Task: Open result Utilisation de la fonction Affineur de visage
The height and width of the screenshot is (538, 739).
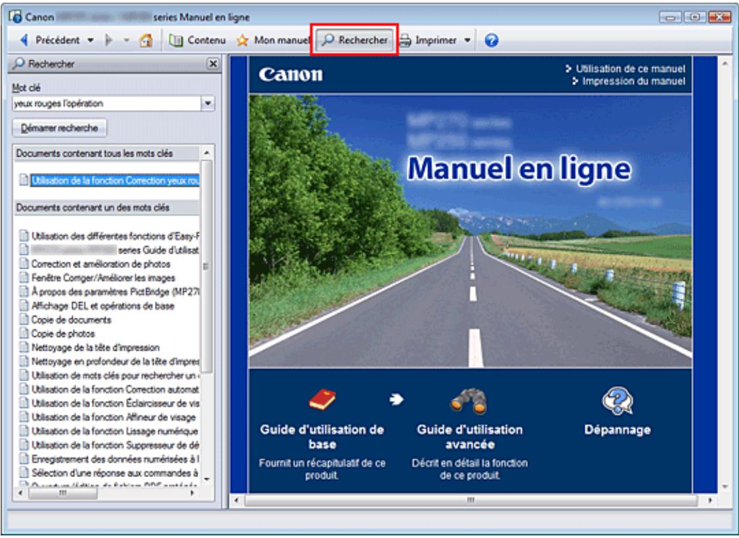Action: 114,417
